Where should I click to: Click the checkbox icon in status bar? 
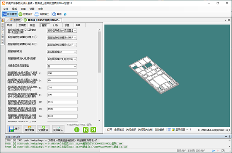click(x=223, y=151)
